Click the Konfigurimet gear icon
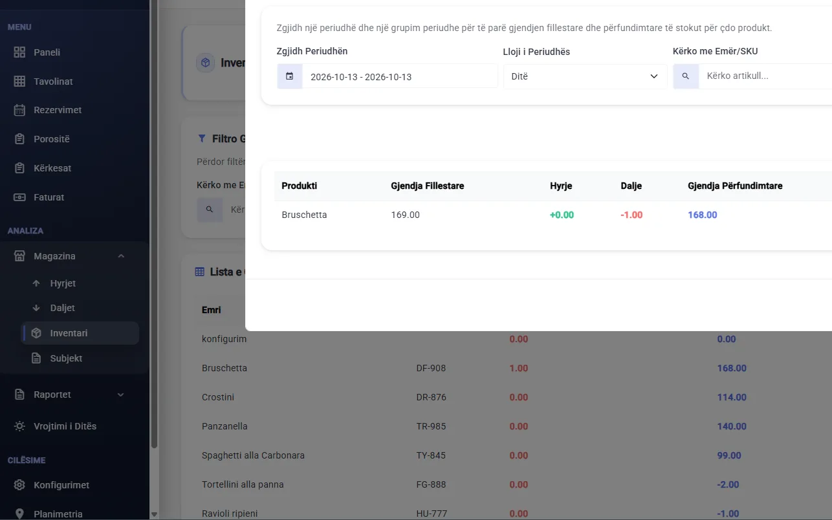The height and width of the screenshot is (520, 832). [x=19, y=485]
